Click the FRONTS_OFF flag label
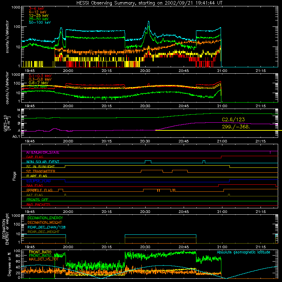Viewport: 282px width, 282px height. pyautogui.click(x=37, y=200)
